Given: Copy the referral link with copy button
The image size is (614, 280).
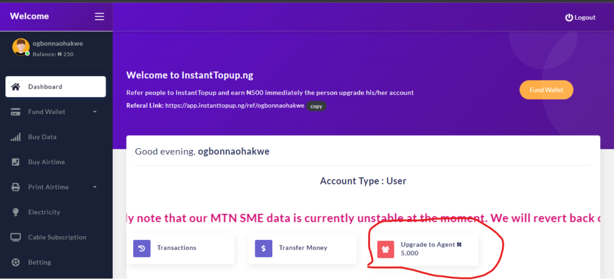Looking at the screenshot, I should (316, 106).
